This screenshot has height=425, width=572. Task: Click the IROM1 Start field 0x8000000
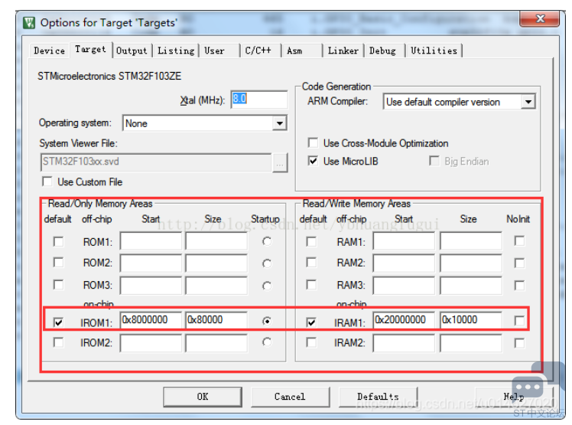151,320
